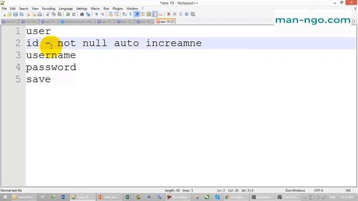Click 'increamne' text on line 2
The image size is (358, 201).
pos(174,43)
